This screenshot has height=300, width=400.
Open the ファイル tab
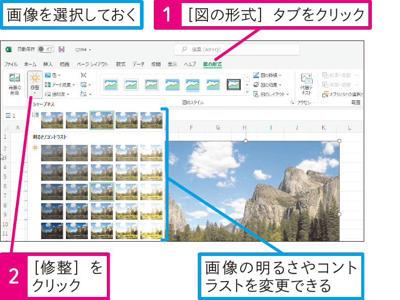pos(11,64)
